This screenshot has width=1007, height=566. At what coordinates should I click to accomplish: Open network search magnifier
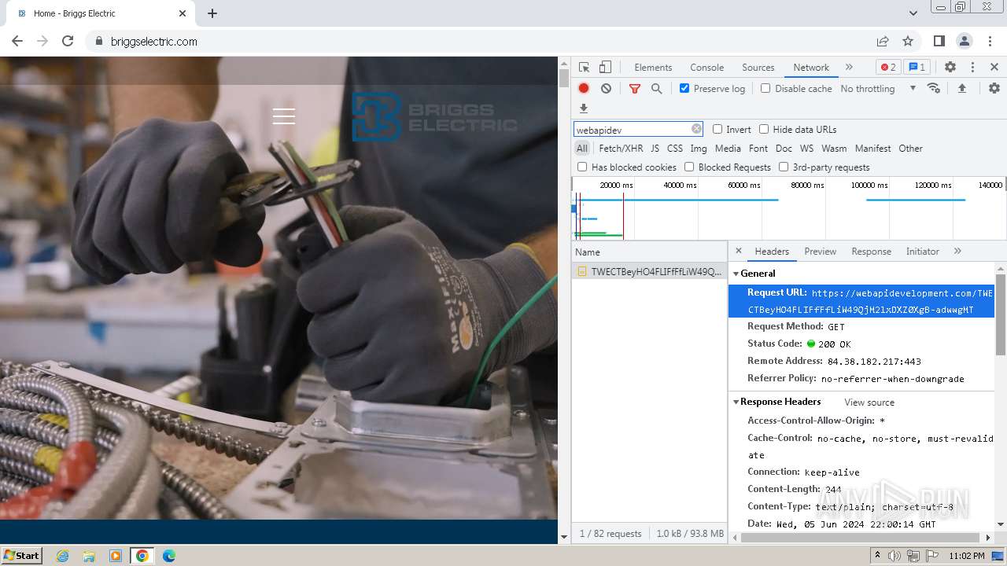657,89
